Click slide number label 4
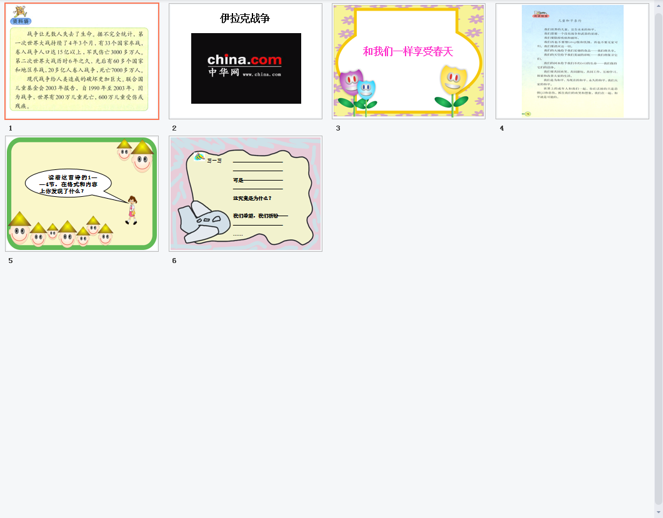663x518 pixels. [502, 128]
